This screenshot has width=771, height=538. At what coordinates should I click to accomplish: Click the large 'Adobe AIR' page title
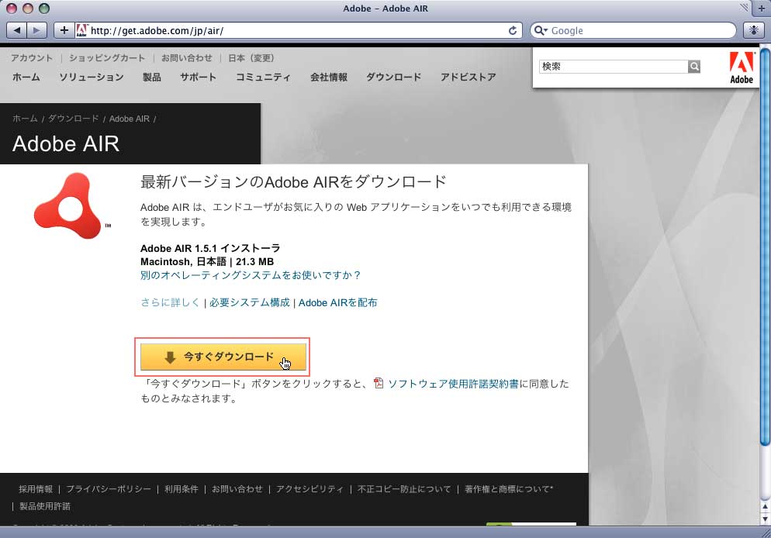[66, 143]
